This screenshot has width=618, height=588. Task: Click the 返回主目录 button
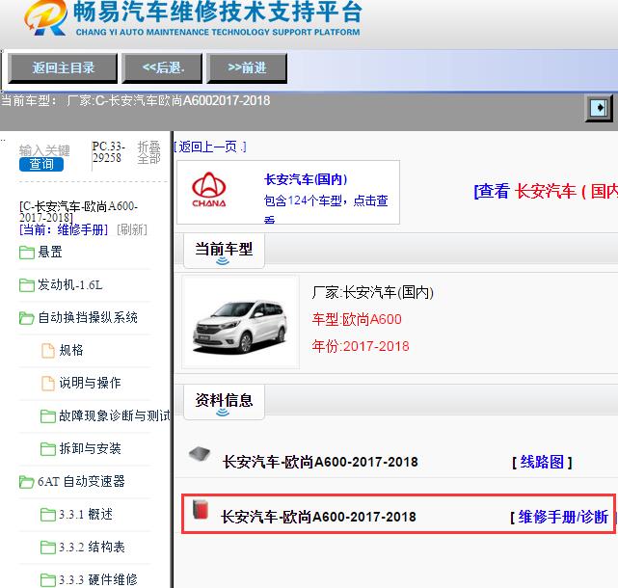(63, 68)
